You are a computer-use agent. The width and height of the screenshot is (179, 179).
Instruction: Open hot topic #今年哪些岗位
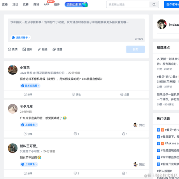click(170, 157)
